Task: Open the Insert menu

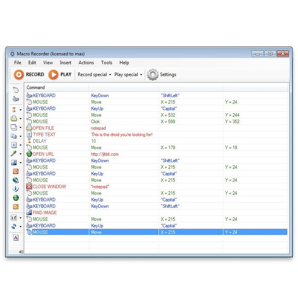Action: coord(66,63)
